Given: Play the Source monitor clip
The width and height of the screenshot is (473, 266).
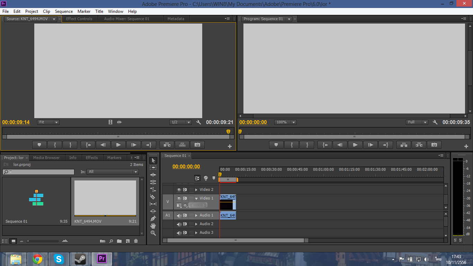Looking at the screenshot, I should 118,145.
